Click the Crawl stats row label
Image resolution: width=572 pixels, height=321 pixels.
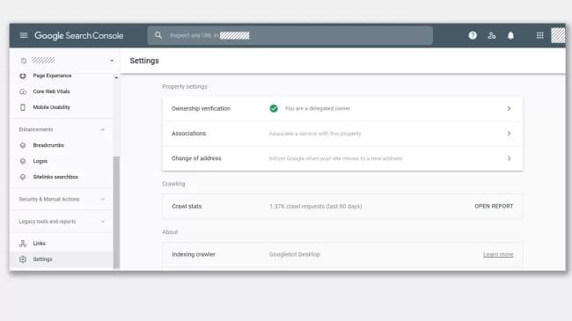pos(187,206)
